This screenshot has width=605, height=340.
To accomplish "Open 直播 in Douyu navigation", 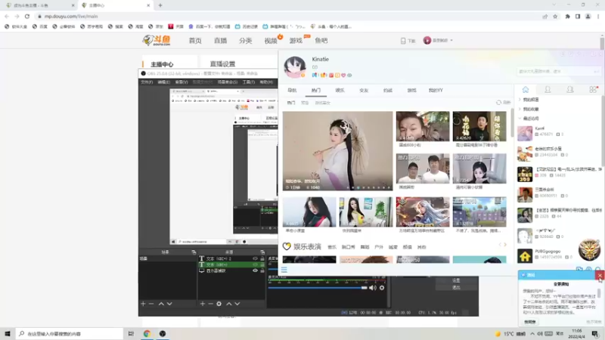I will (220, 41).
